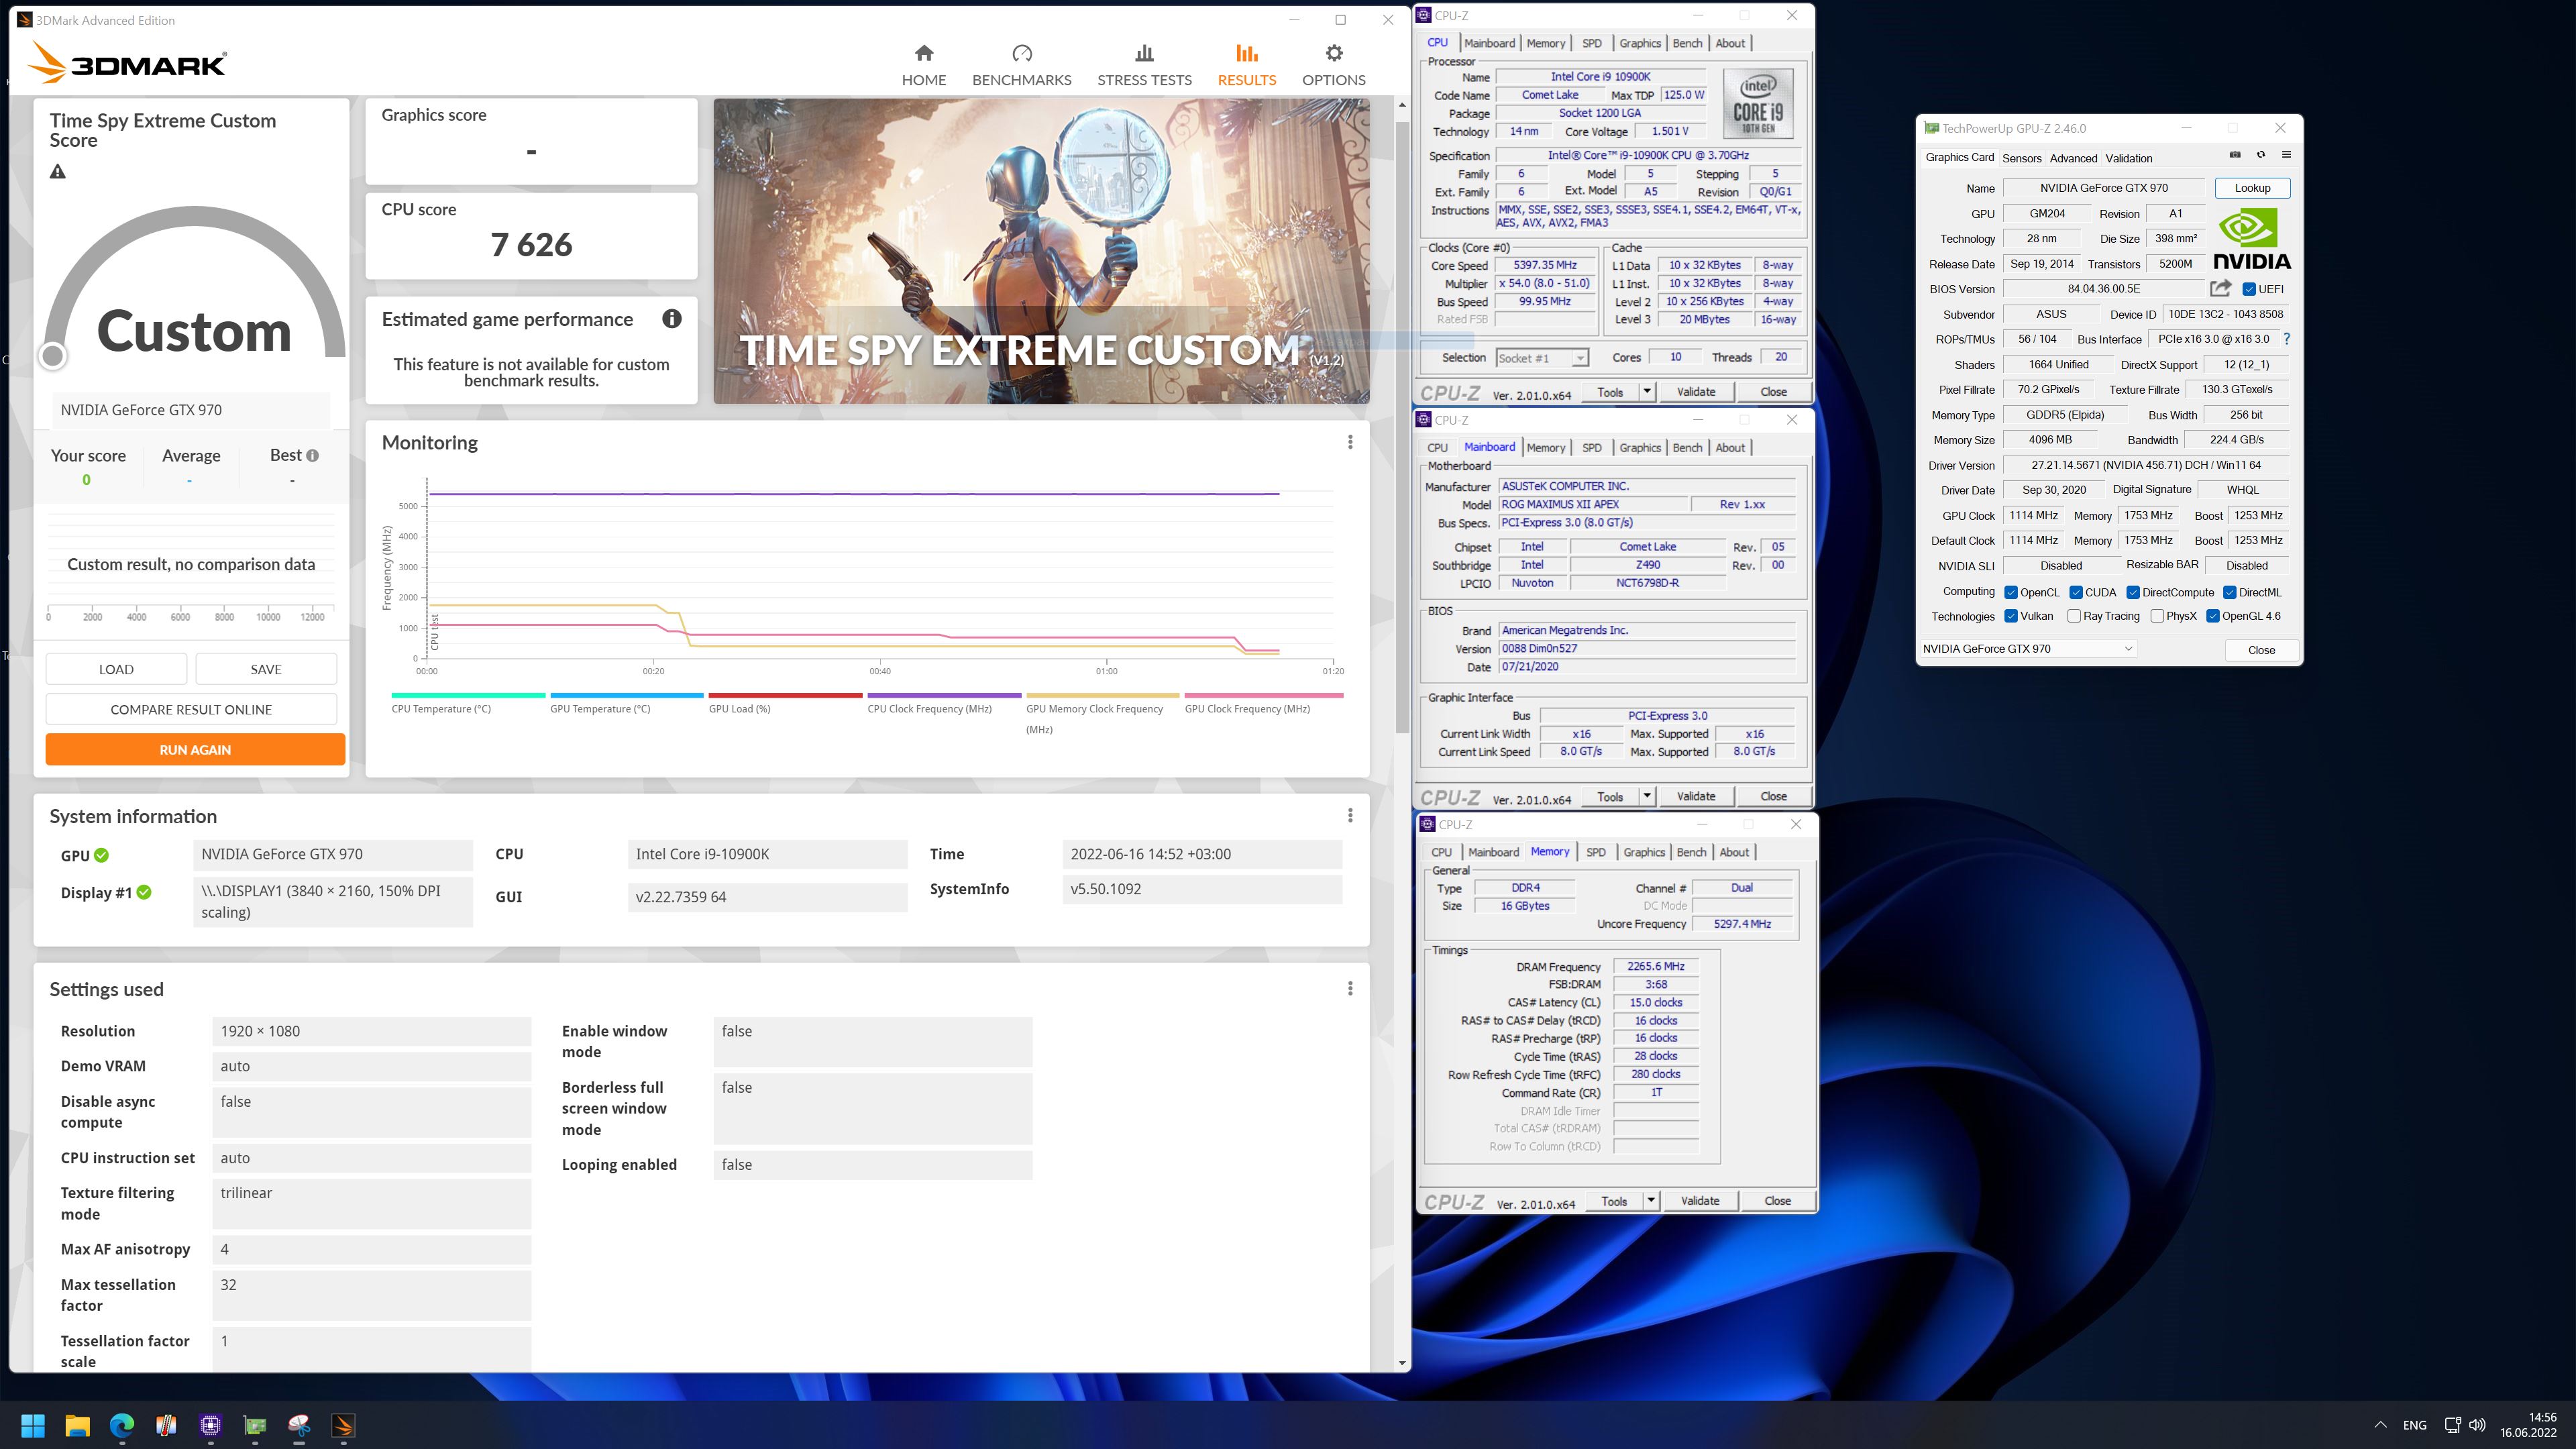Toggle the OpenCL checkbox in GPU-Z
This screenshot has width=2576, height=1449.
(x=2011, y=592)
